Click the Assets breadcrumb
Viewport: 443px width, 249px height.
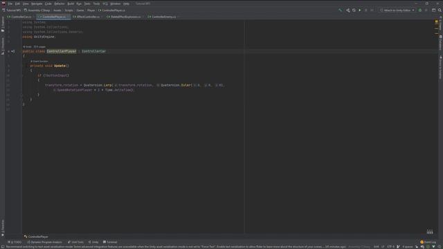click(x=57, y=10)
